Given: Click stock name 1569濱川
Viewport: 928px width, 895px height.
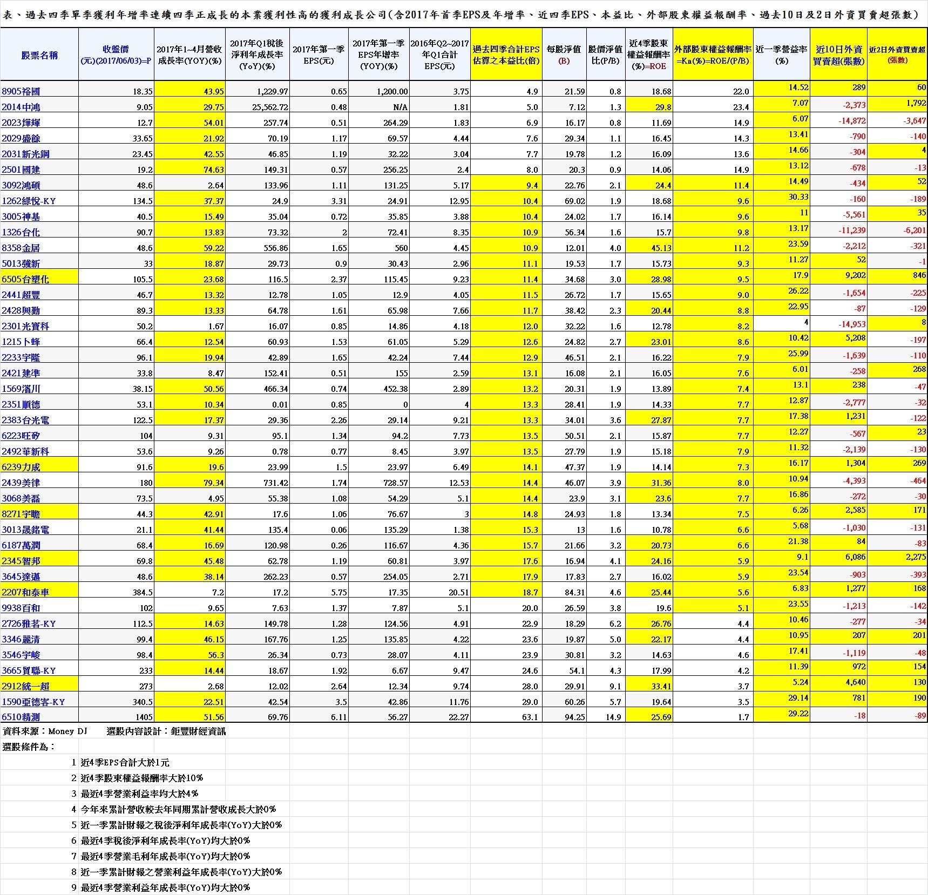Looking at the screenshot, I should (x=21, y=389).
